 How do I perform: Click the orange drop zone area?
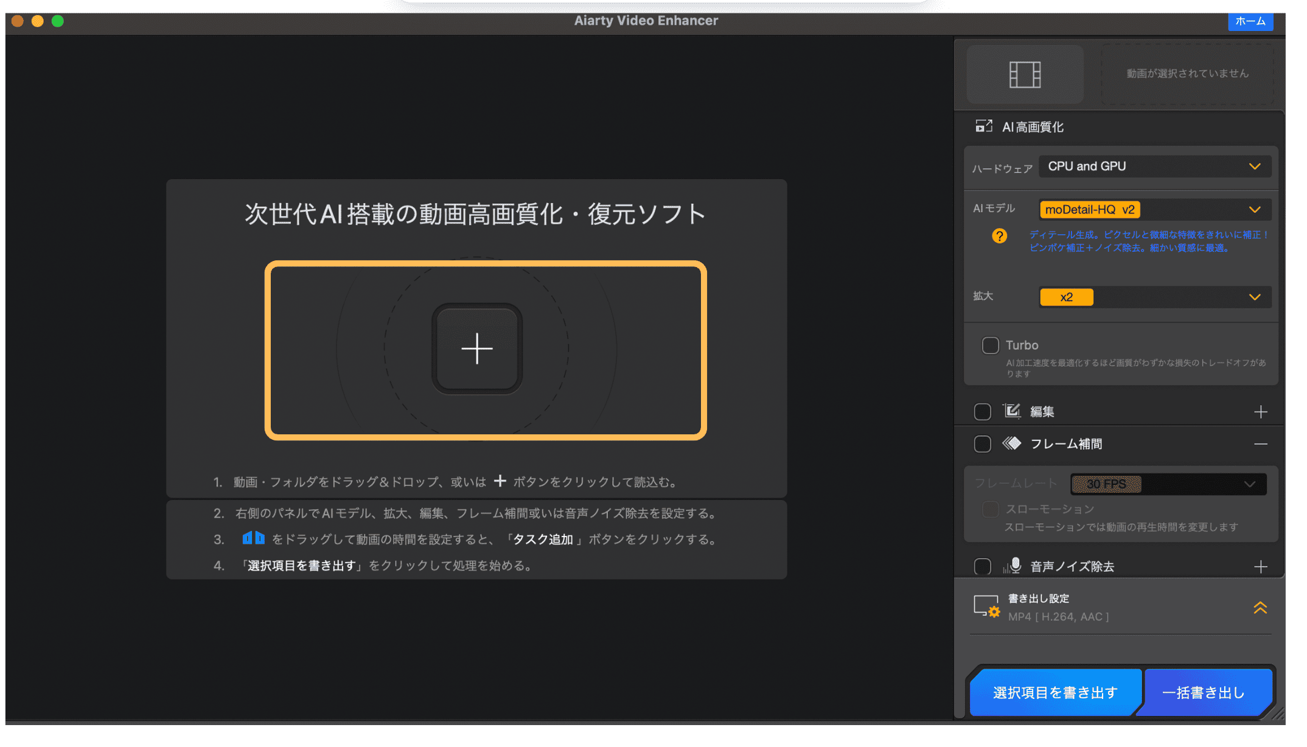[486, 350]
